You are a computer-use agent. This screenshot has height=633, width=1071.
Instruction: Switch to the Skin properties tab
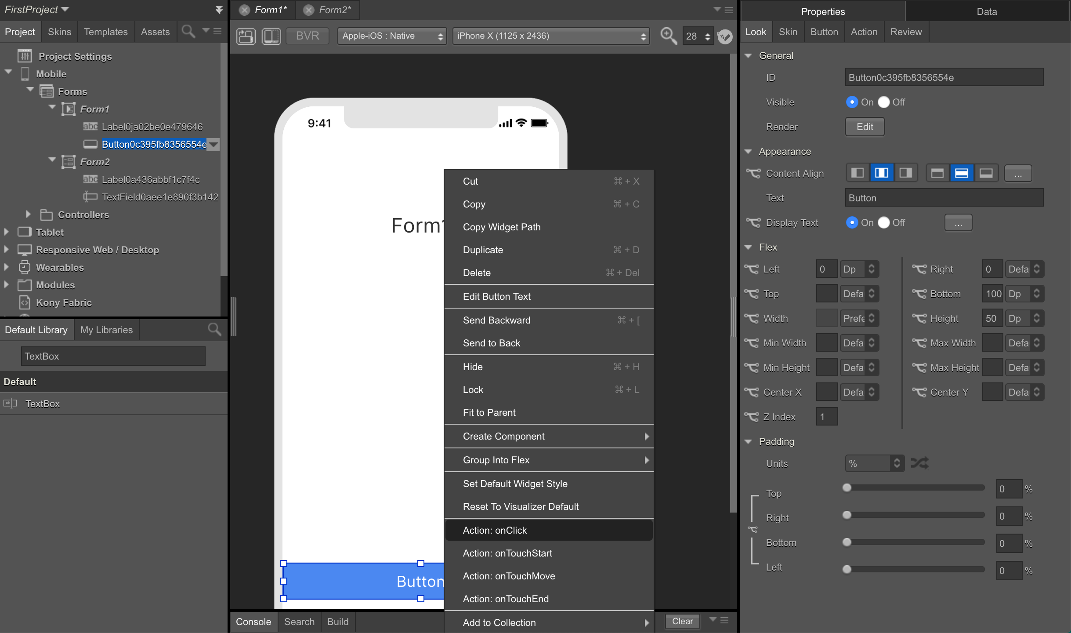point(788,32)
